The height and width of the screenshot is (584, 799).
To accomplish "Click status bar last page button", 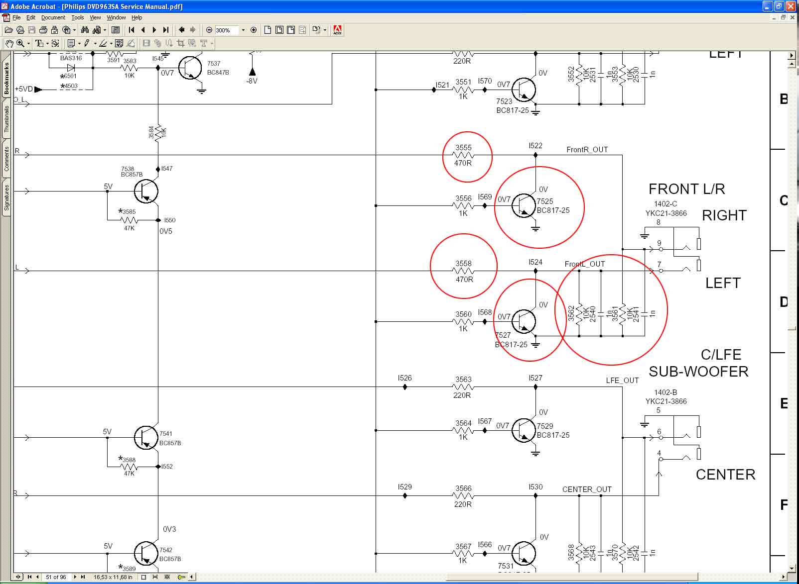I will tap(83, 577).
